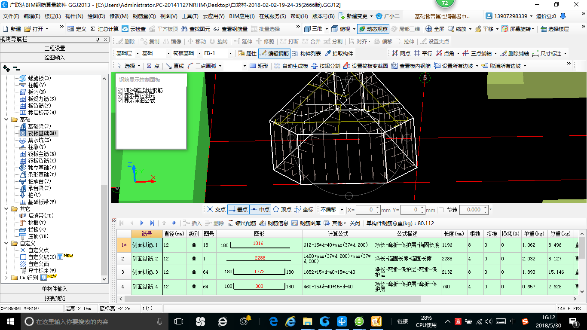The width and height of the screenshot is (587, 330).
Task: Click the X coordinate input field
Action: [365, 210]
